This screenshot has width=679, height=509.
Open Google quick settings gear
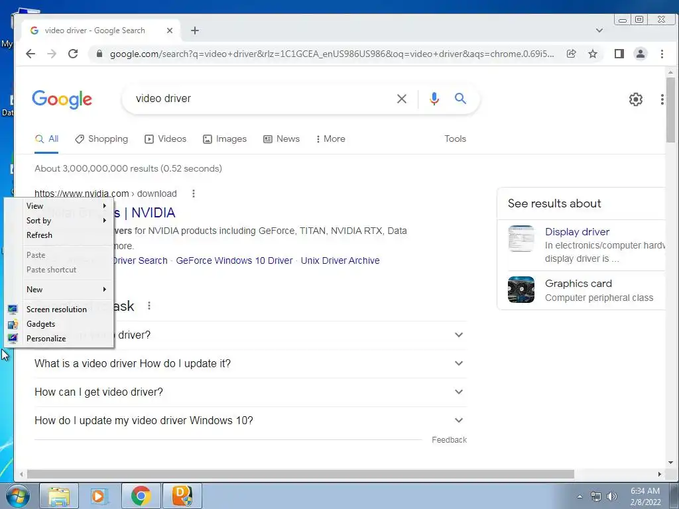click(636, 99)
